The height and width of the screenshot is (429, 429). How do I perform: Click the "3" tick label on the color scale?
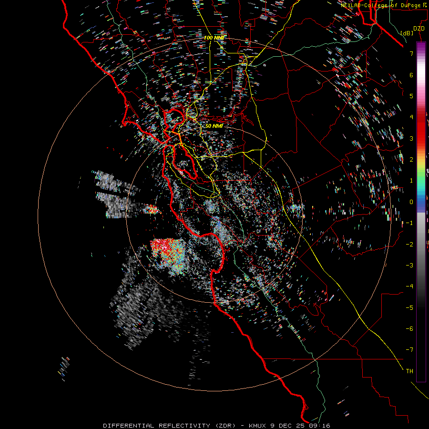tap(411, 138)
